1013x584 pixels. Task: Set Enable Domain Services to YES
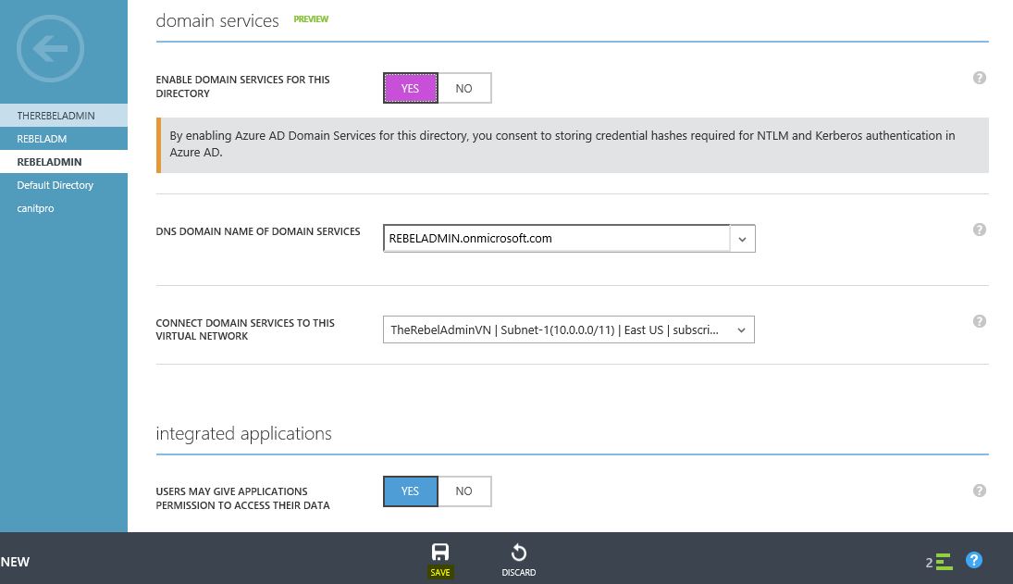click(x=410, y=88)
